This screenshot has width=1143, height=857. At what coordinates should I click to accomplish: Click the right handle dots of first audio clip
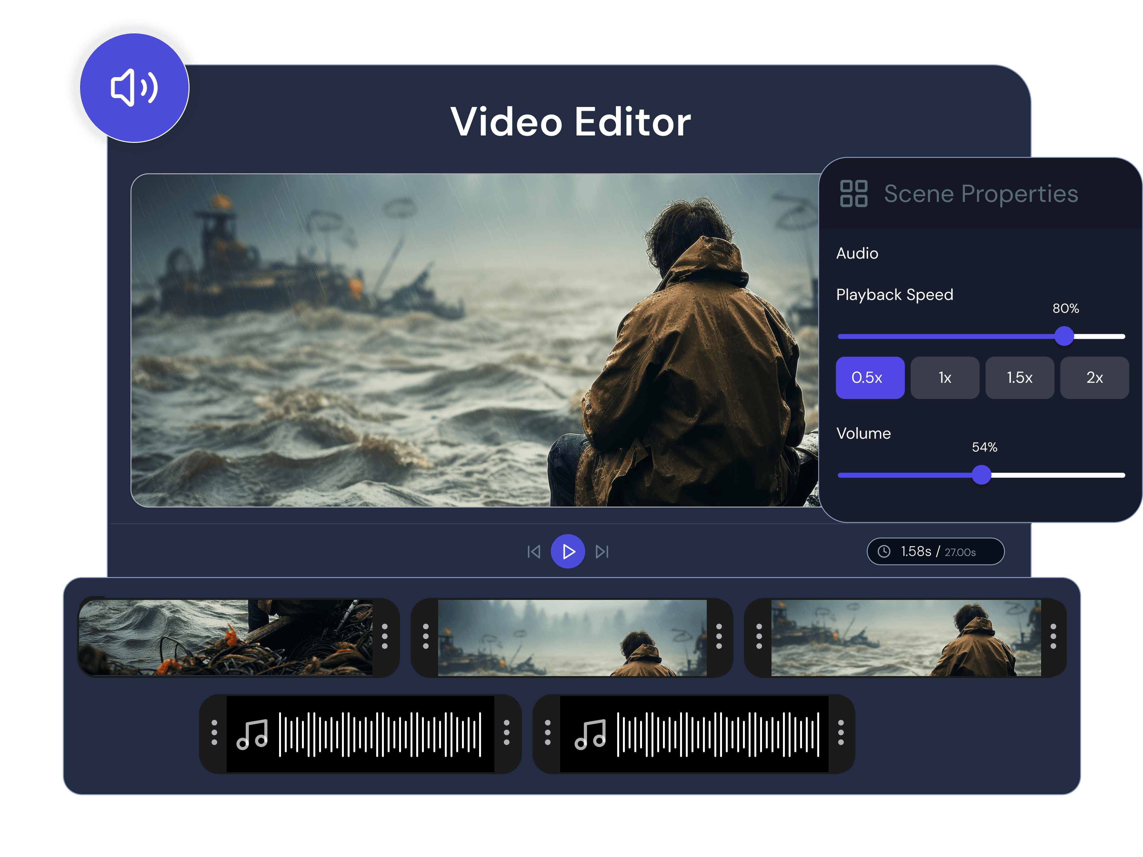(506, 733)
